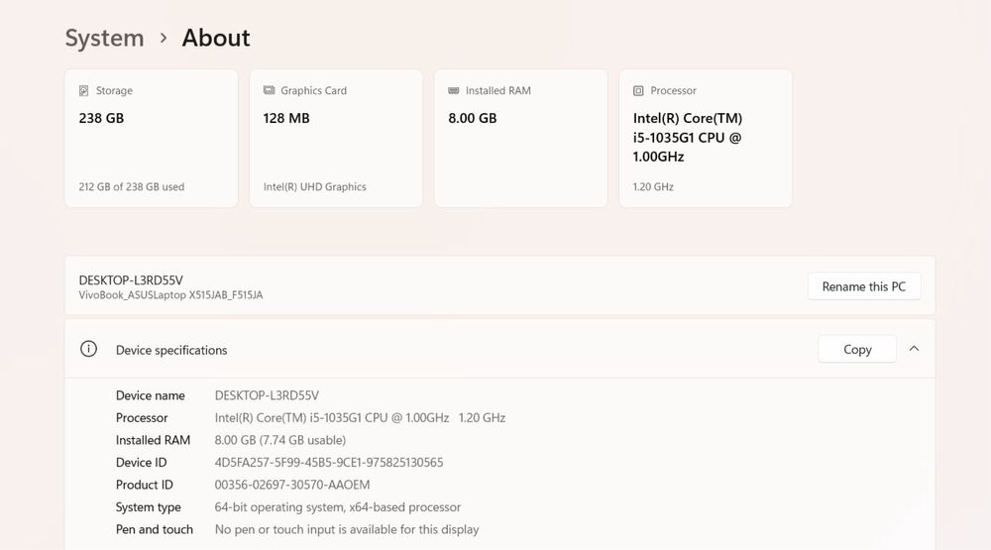Go back to System in breadcrumb
Image resolution: width=991 pixels, height=550 pixels.
pyautogui.click(x=104, y=39)
